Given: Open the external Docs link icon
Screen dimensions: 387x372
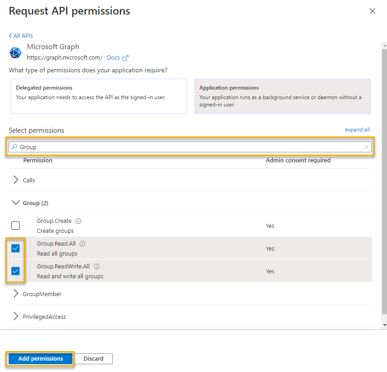Looking at the screenshot, I should pyautogui.click(x=124, y=57).
